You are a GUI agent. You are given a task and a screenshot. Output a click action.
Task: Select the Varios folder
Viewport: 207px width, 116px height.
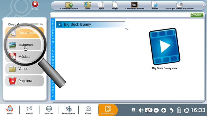point(25,69)
